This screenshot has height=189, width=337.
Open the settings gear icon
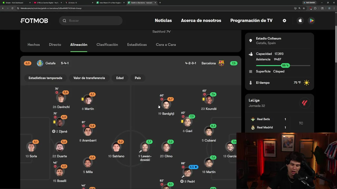point(284,20)
